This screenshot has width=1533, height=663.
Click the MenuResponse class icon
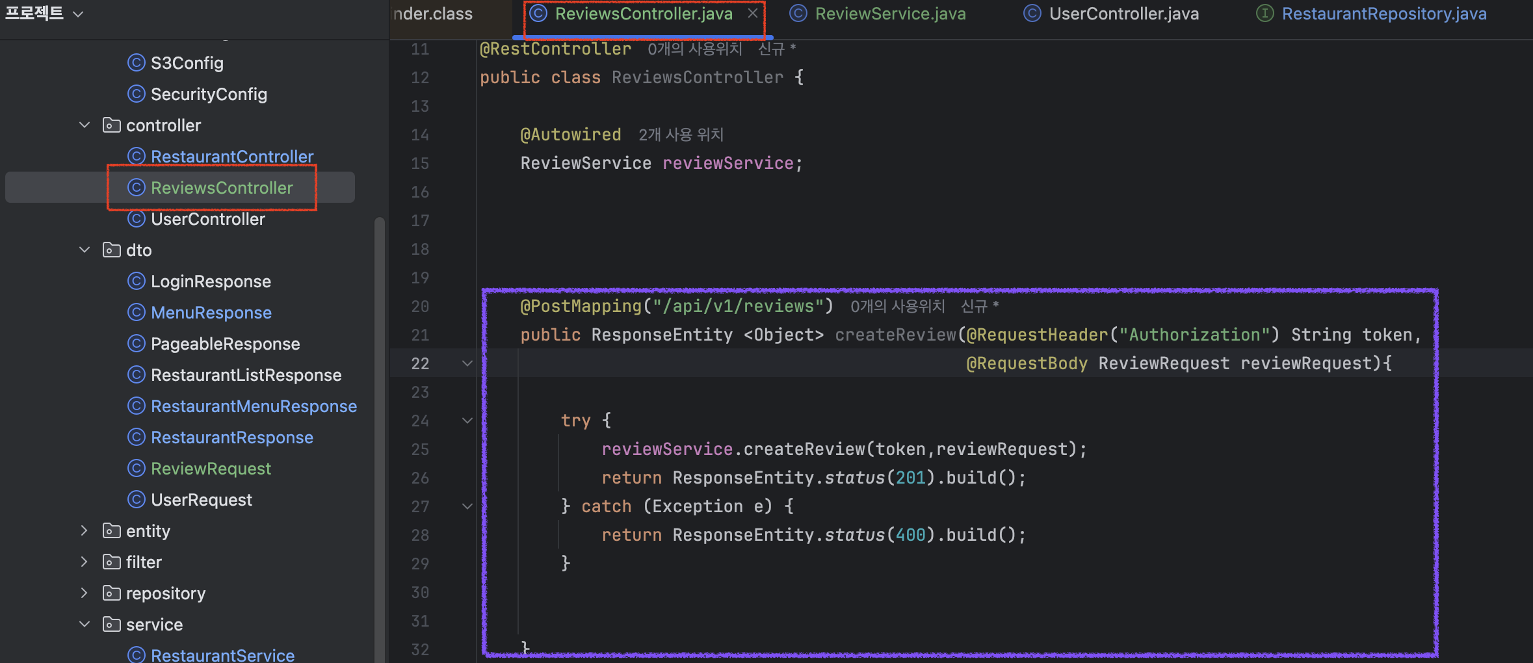[136, 312]
